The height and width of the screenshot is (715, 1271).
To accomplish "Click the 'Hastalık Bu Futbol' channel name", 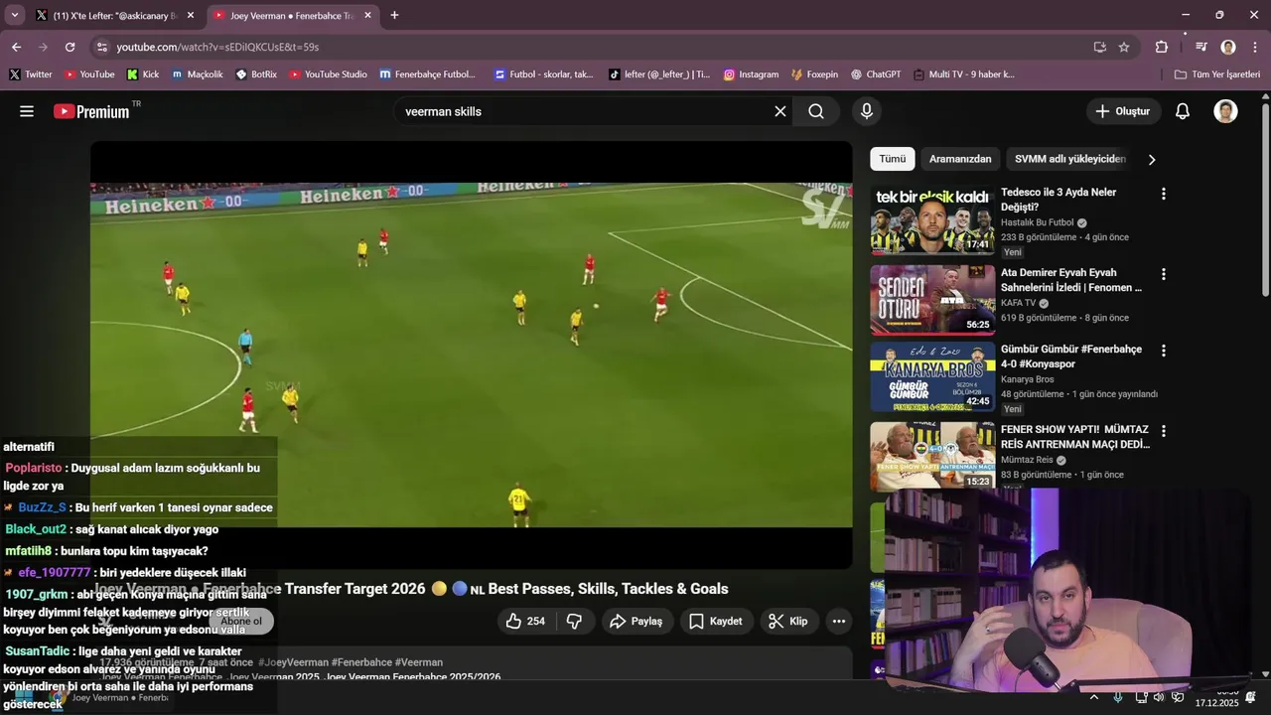I will point(1037,223).
